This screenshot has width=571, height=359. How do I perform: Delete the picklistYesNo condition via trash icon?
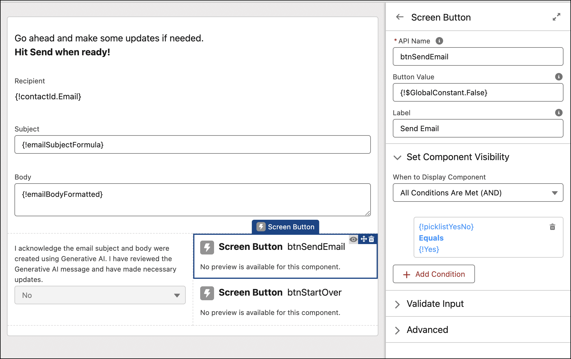552,227
